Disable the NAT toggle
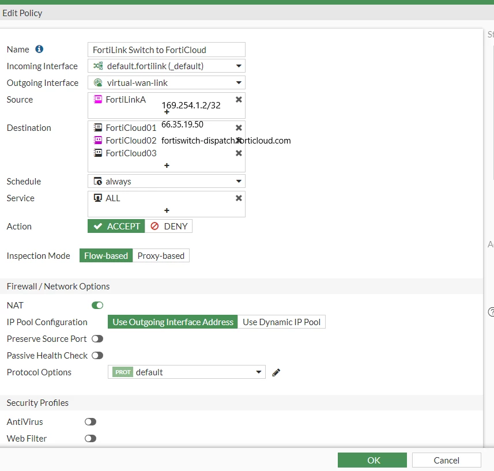This screenshot has width=494, height=471. pos(97,306)
